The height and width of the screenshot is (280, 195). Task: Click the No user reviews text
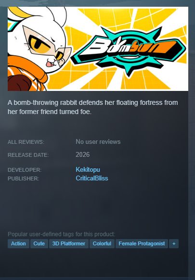(x=98, y=142)
